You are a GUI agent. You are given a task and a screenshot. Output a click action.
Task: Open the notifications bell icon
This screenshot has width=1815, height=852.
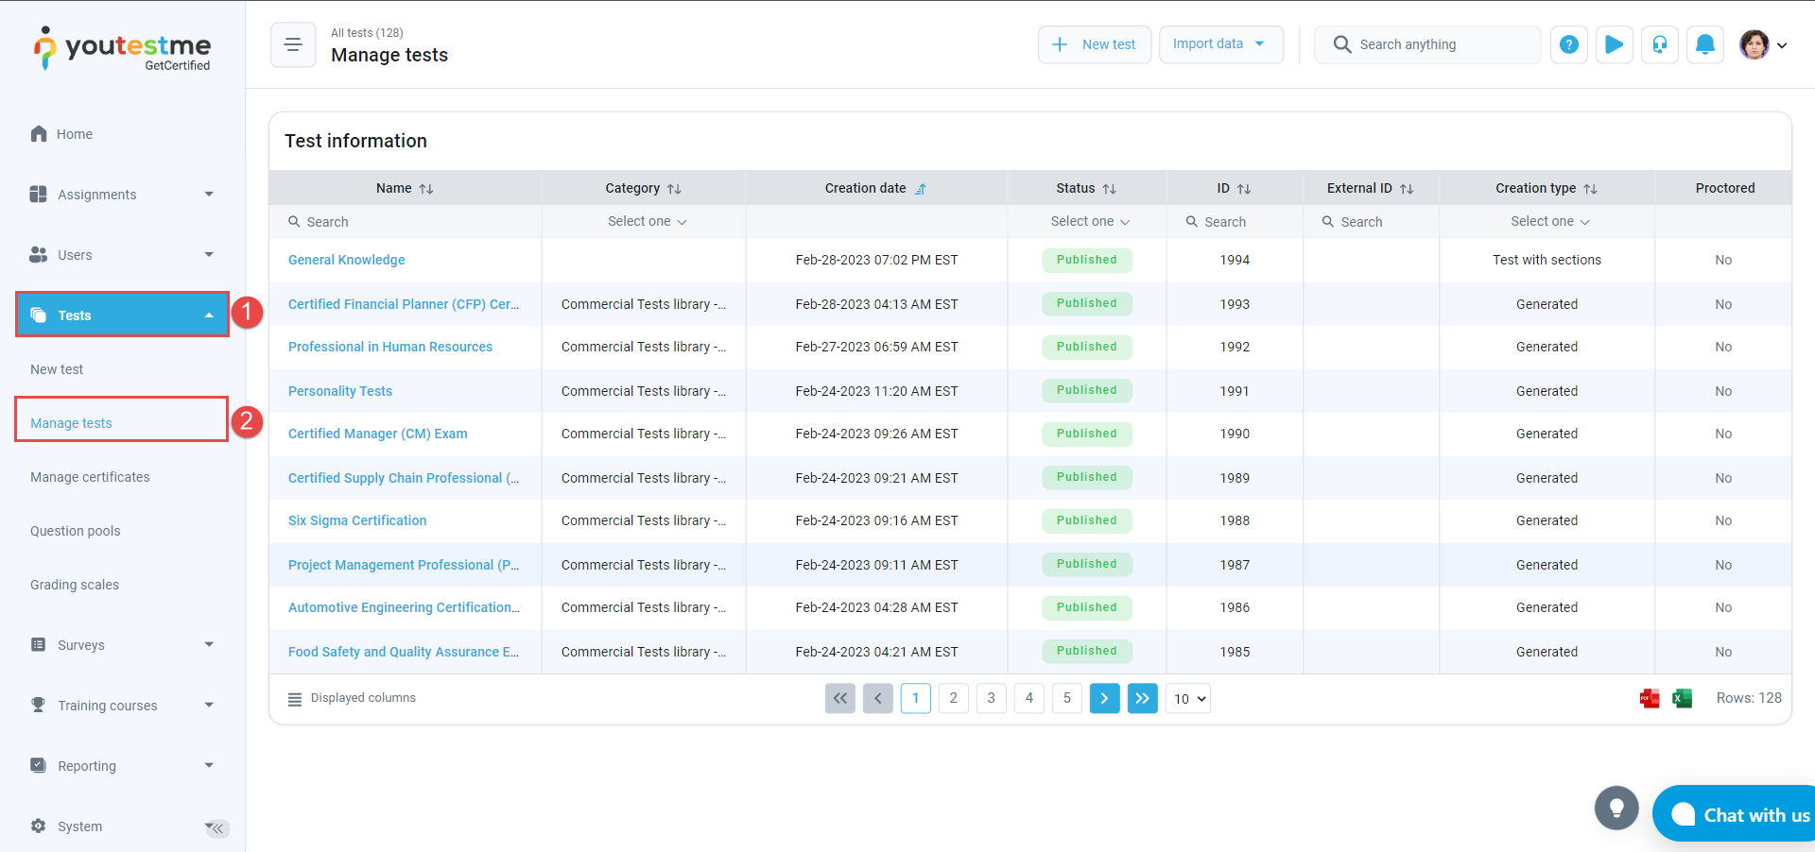[x=1704, y=44]
